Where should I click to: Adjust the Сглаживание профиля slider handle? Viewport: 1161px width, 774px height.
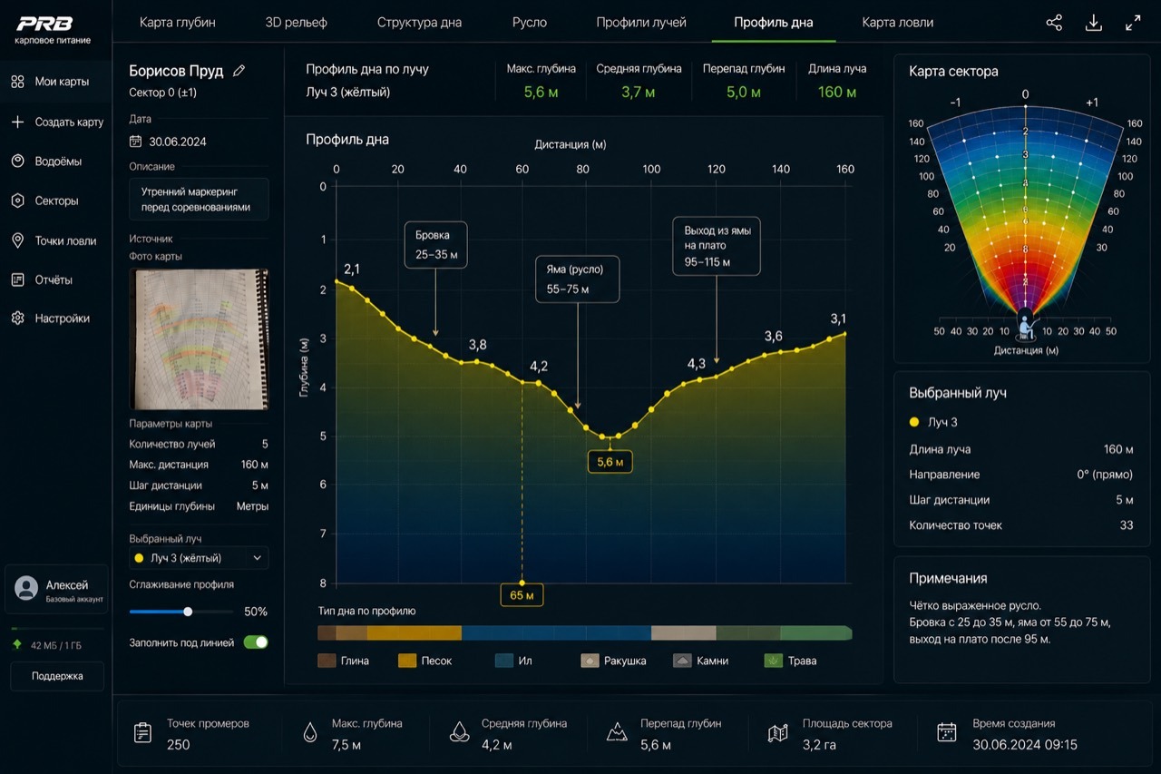(188, 612)
